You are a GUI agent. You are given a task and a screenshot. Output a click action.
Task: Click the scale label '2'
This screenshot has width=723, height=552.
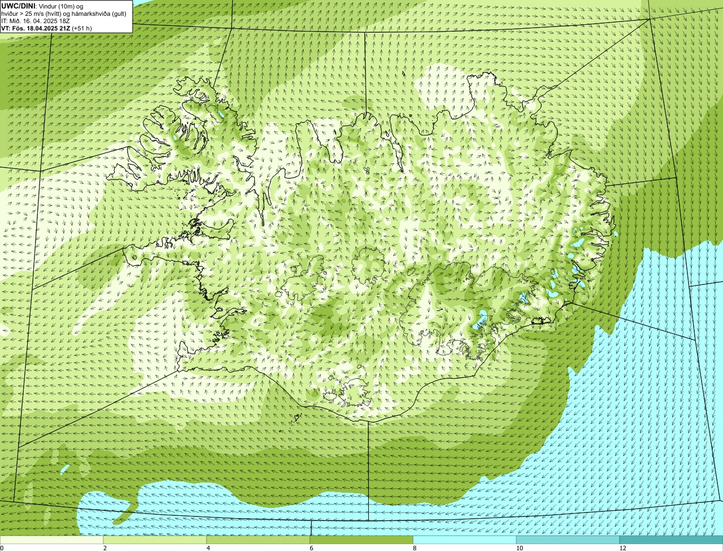pos(105,548)
